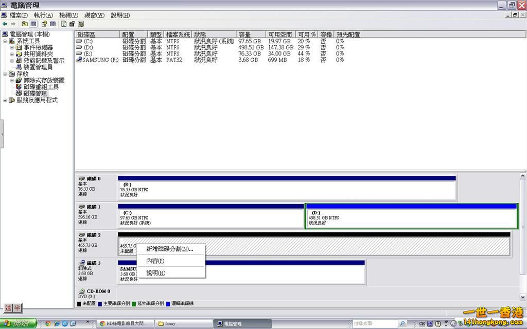The width and height of the screenshot is (527, 329).
Task: Click the SAMSUNG (F:) volume row icon
Action: pyautogui.click(x=79, y=60)
